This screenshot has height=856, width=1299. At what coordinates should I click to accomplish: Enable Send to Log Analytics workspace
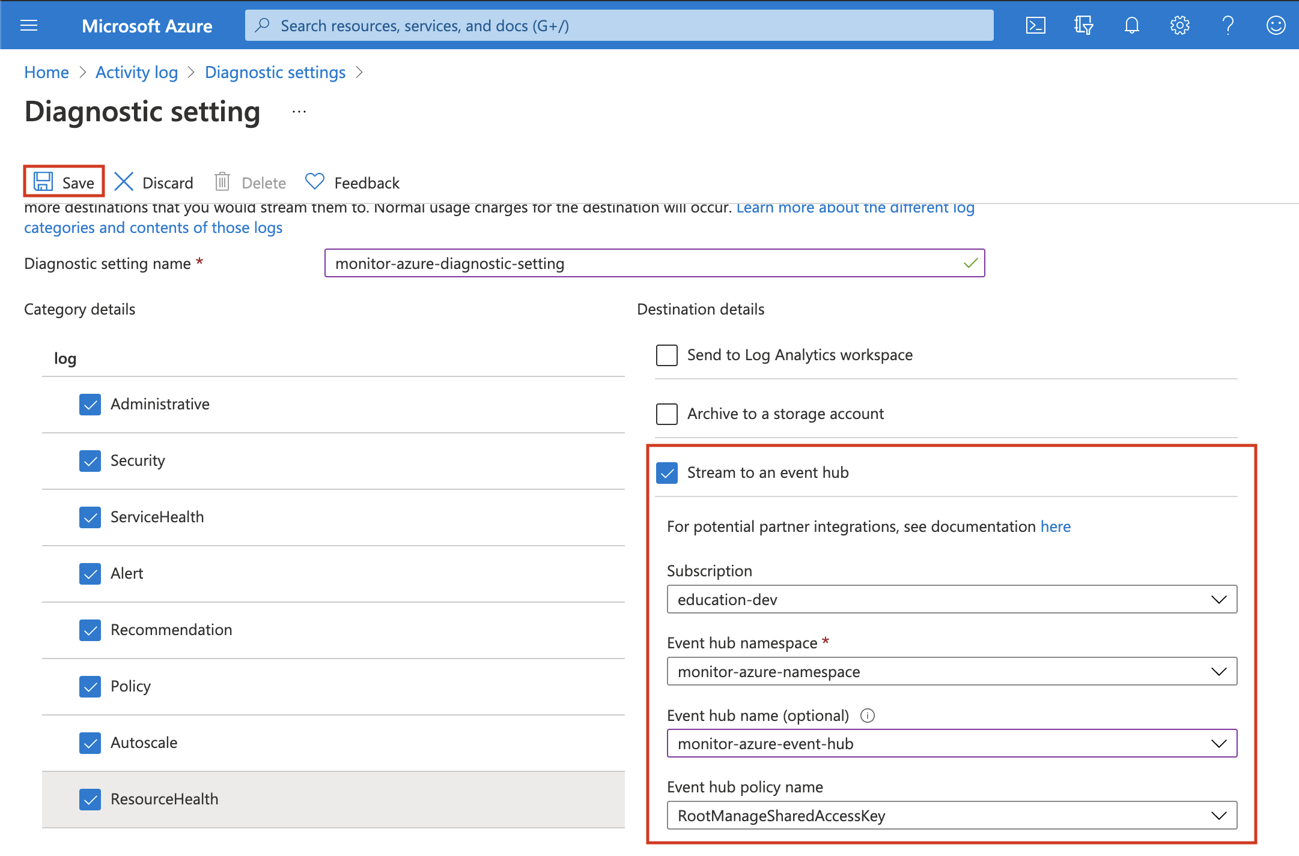pos(667,355)
